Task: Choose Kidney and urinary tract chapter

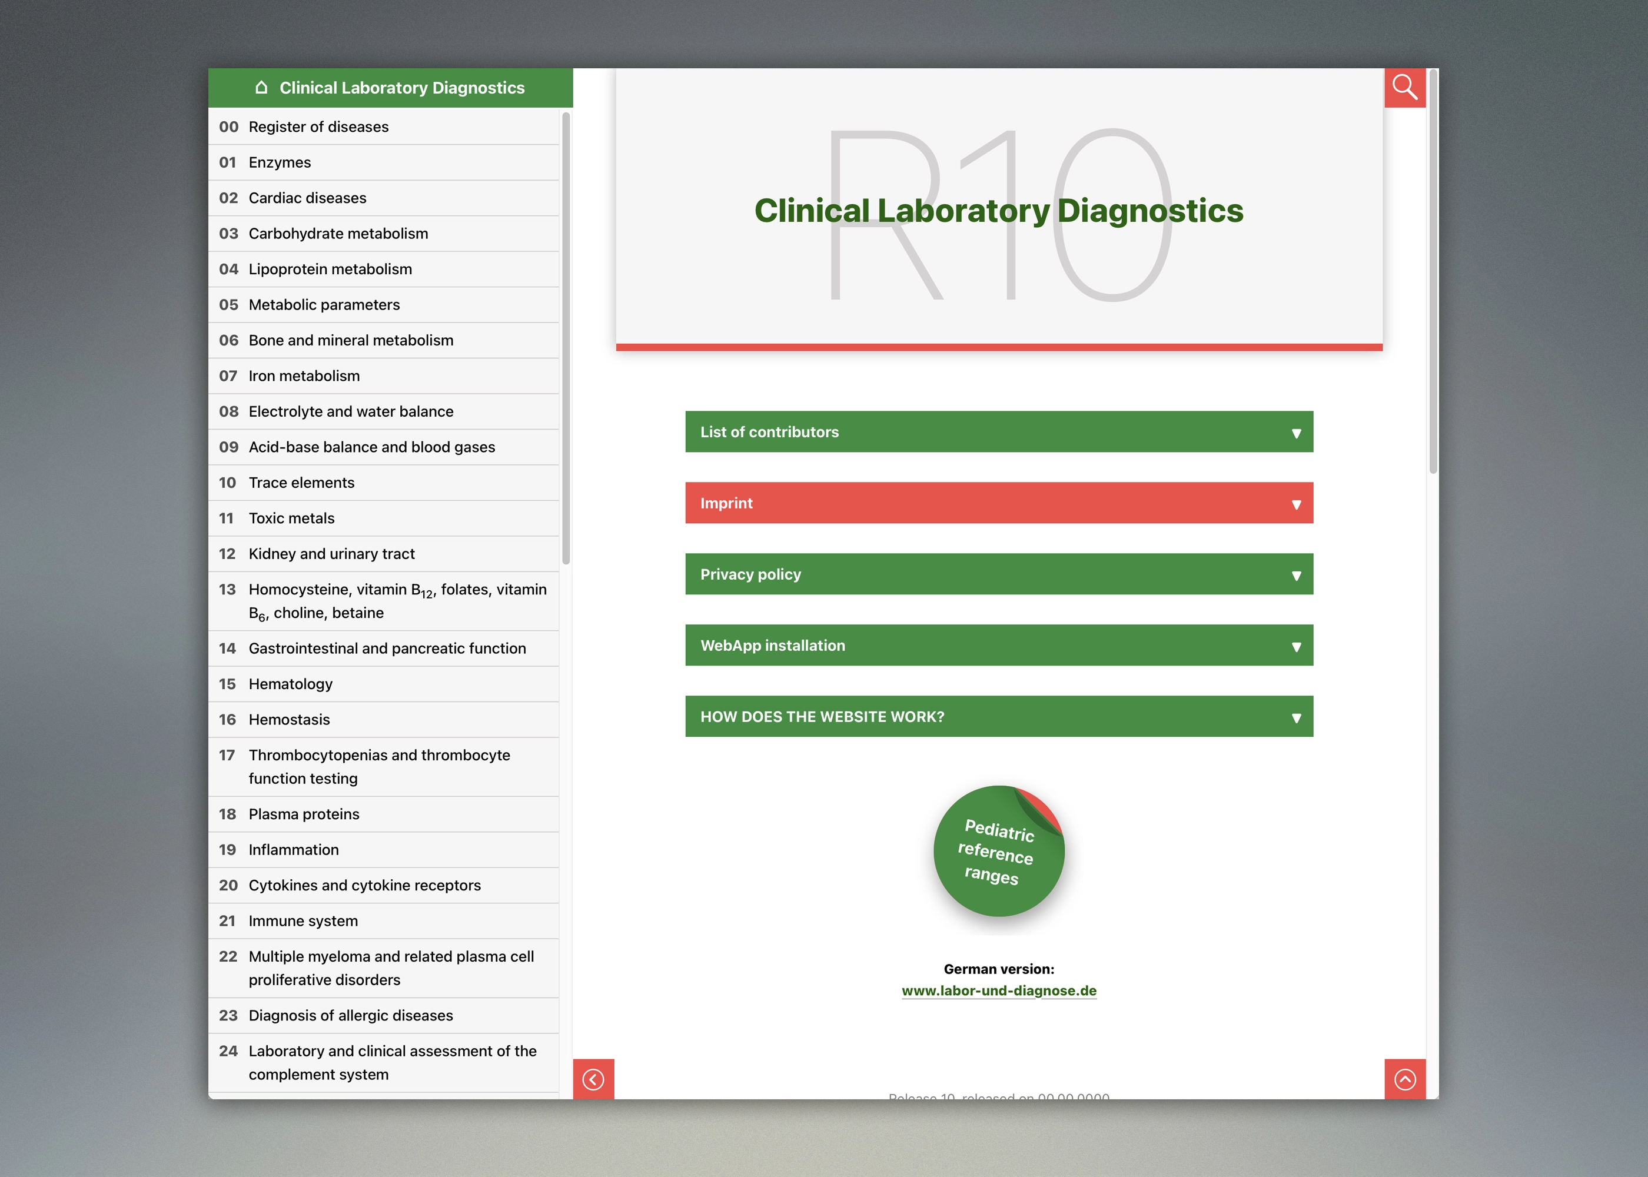Action: [331, 554]
